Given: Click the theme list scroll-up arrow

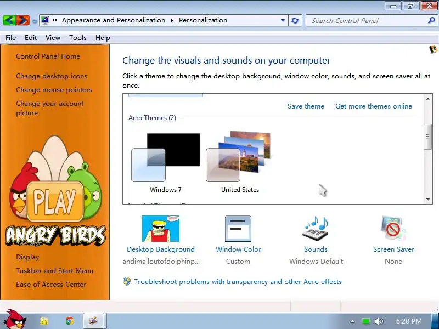Looking at the screenshot, I should tap(428, 99).
